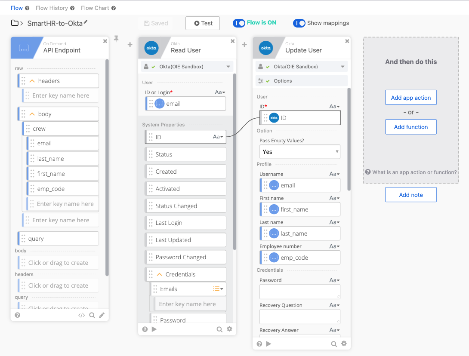Click the Test button

click(x=203, y=23)
